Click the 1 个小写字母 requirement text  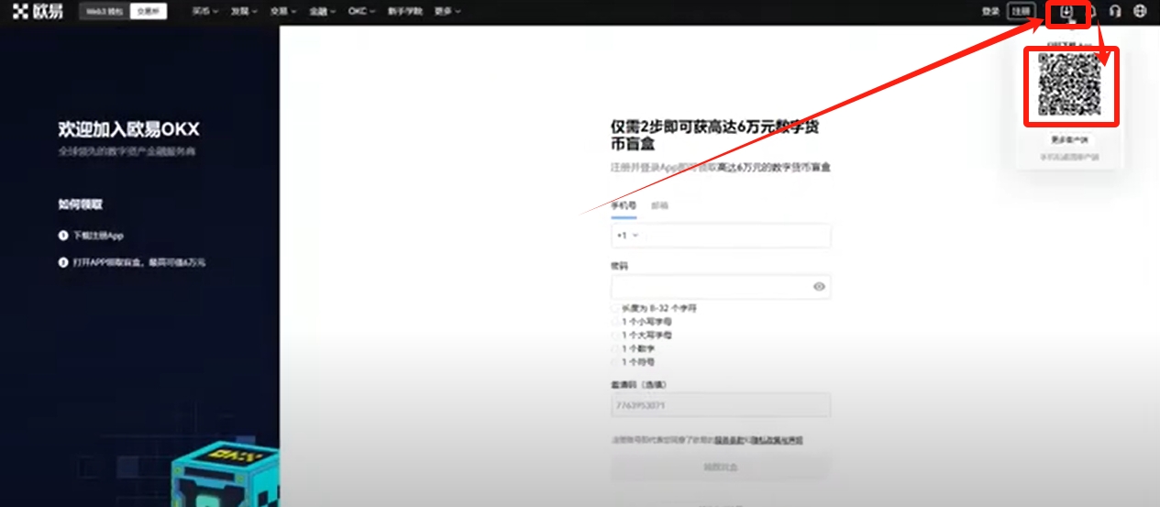coord(646,323)
